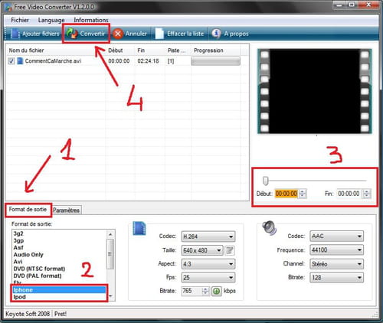Click the red Annuler cancel icon
Viewport: 383px width, 323px height.
118,34
